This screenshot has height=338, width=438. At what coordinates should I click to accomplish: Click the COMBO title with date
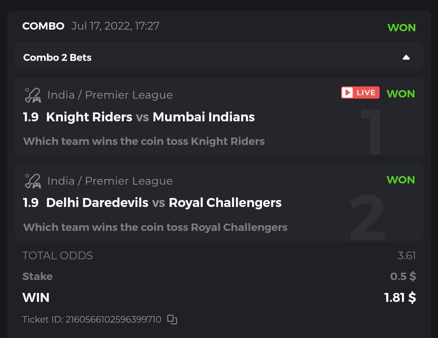pos(91,26)
